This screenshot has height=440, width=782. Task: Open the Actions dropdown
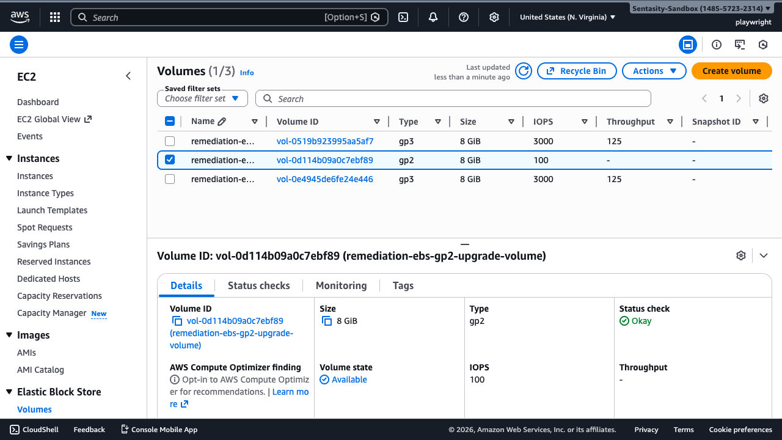tap(655, 71)
